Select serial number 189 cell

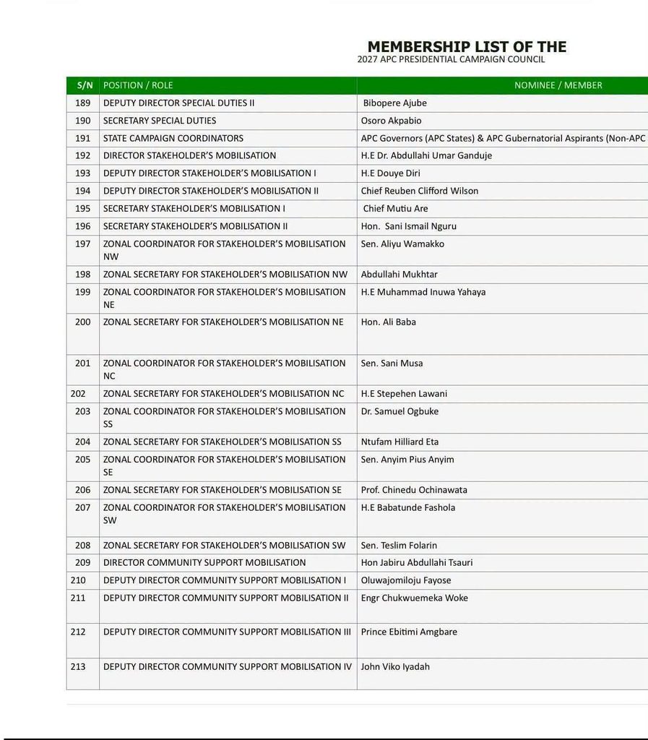[x=82, y=103]
